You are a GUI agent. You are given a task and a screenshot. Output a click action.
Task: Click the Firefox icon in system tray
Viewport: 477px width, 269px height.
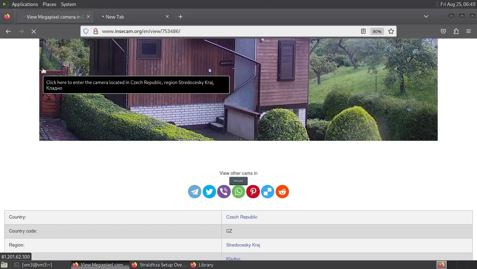442,265
